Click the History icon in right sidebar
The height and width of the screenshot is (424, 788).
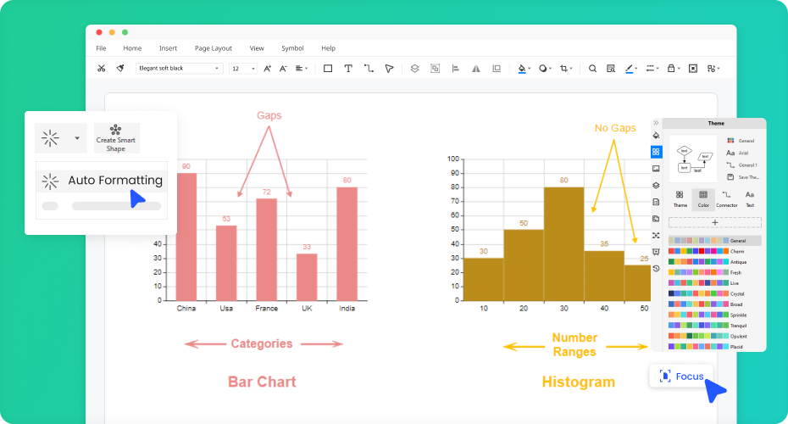pyautogui.click(x=656, y=268)
